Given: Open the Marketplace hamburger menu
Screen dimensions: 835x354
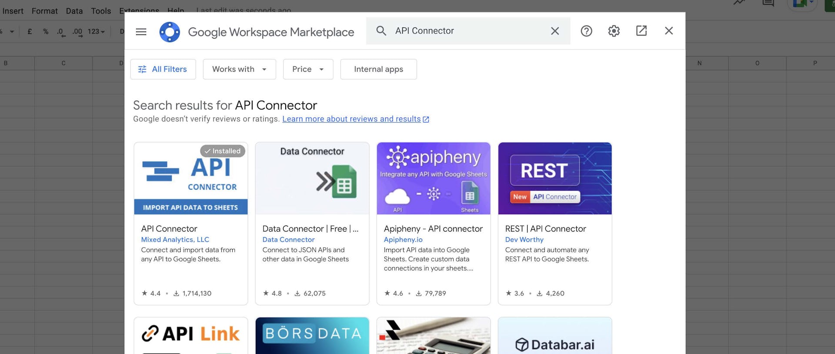Looking at the screenshot, I should [x=141, y=32].
